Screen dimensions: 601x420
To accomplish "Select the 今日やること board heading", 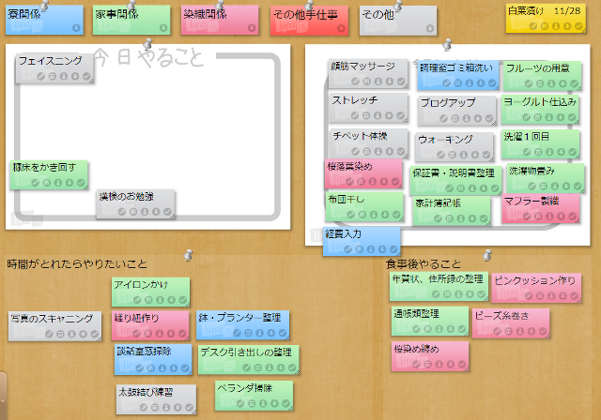I will coord(148,58).
